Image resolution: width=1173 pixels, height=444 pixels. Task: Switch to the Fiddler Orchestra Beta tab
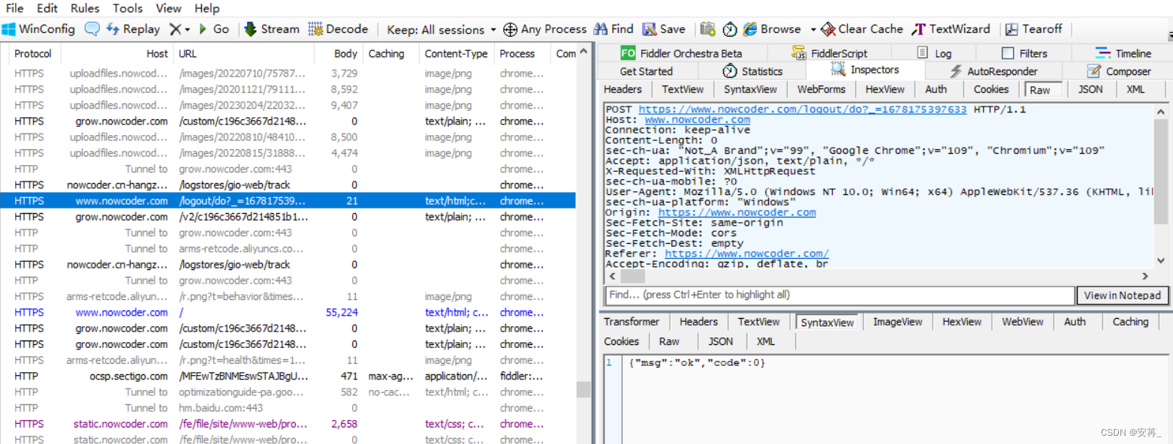coord(681,53)
